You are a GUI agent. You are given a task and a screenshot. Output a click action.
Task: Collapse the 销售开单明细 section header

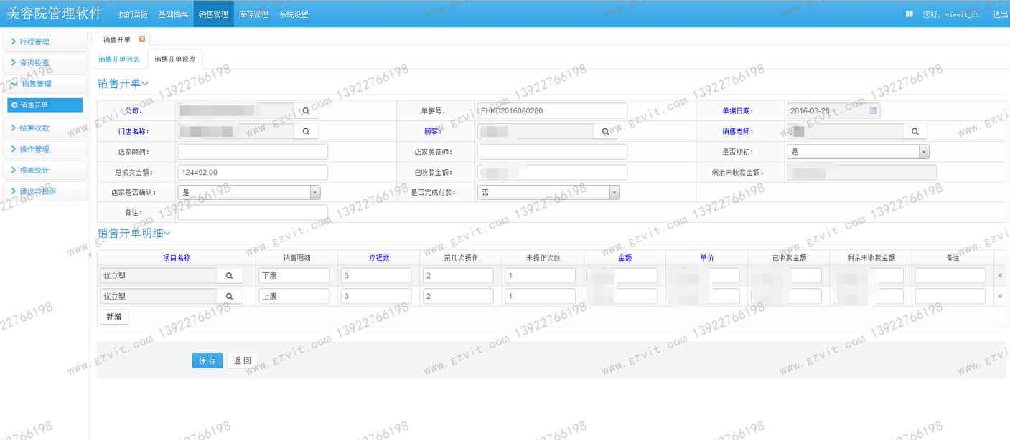[134, 234]
